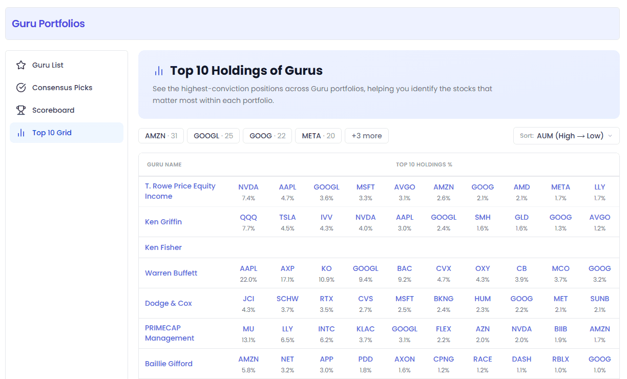Open Ken Griffin's portfolio
The image size is (627, 379).
click(163, 222)
